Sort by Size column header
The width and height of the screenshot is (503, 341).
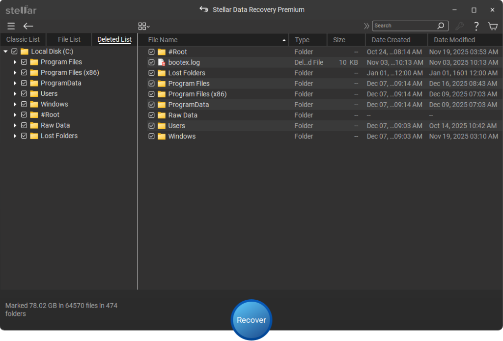[x=346, y=40]
